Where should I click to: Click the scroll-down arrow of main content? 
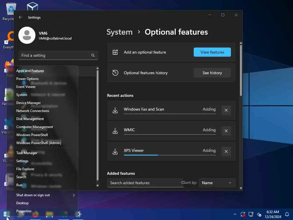click(x=241, y=188)
